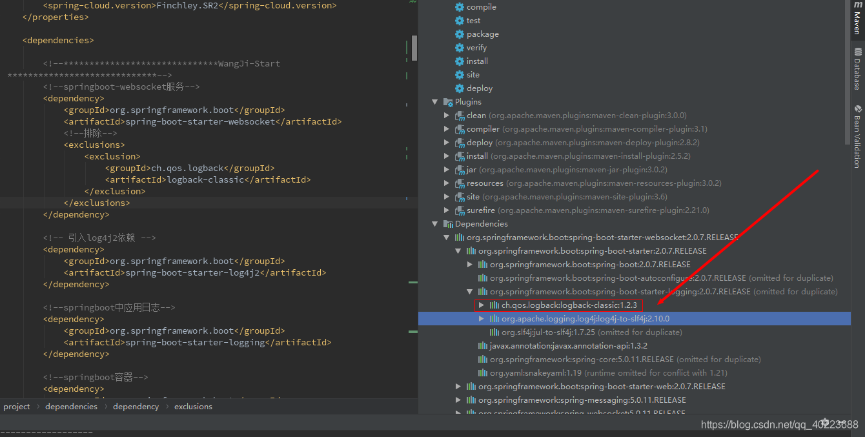Screen dimensions: 865x437
Task: Click the maven-install-plugin icon
Action: [x=460, y=156]
